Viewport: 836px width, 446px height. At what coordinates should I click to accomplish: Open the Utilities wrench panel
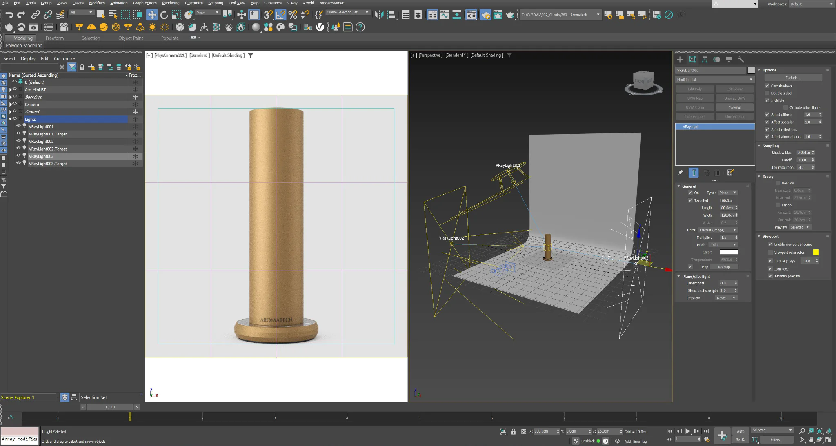coord(741,60)
